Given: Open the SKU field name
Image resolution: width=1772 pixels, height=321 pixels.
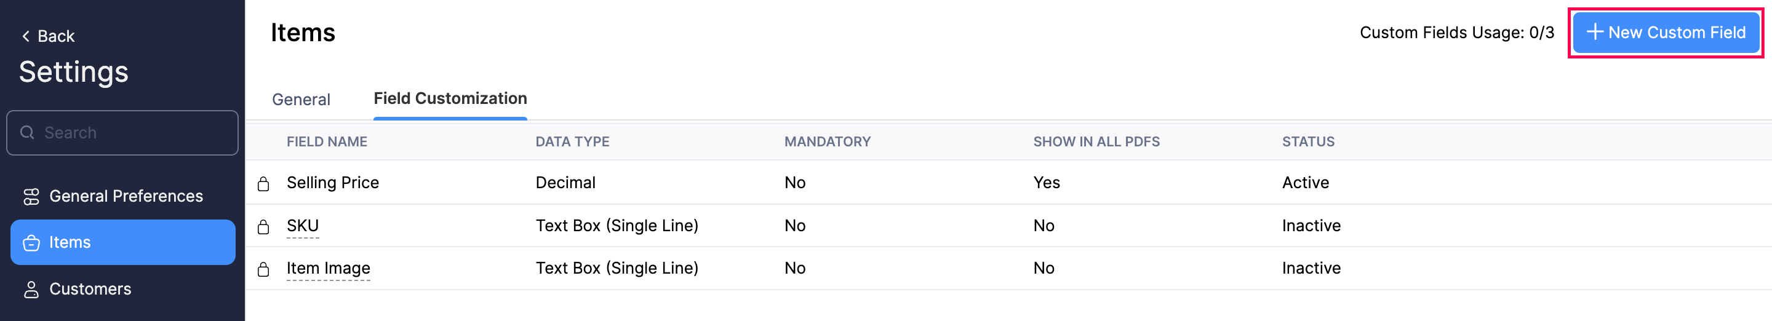Looking at the screenshot, I should pos(302,226).
